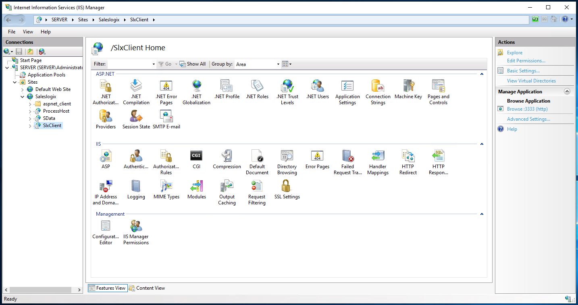Screen dimensions: 578x305
Task: Collapse the Saleslogix site node
Action: click(x=23, y=97)
